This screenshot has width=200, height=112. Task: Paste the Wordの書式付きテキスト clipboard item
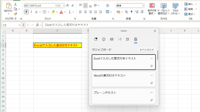pyautogui.click(x=124, y=79)
